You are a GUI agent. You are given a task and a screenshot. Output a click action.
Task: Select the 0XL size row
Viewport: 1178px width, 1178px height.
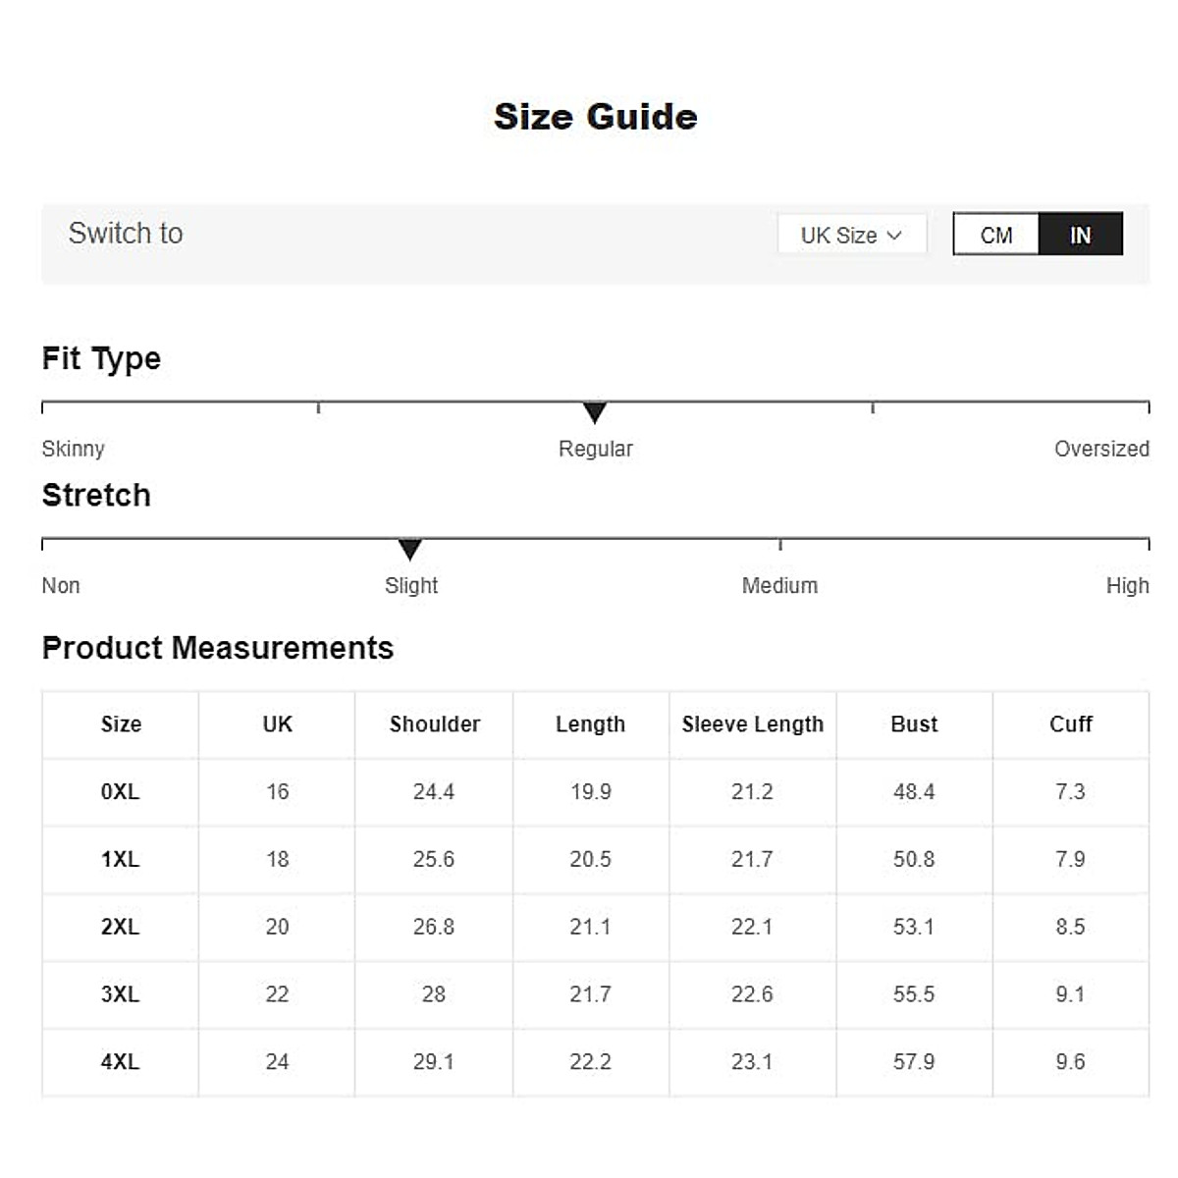coord(120,791)
